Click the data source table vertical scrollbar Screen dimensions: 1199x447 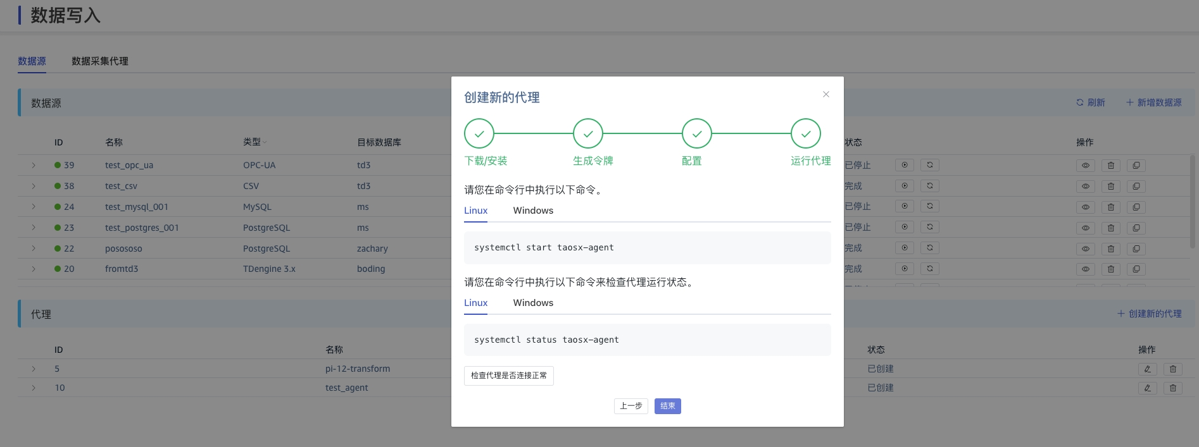(1193, 202)
